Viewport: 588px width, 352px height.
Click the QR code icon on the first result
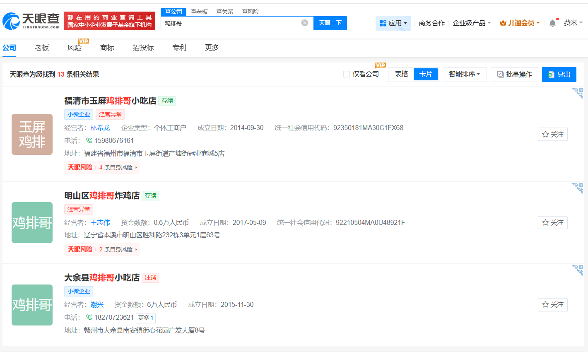(578, 92)
